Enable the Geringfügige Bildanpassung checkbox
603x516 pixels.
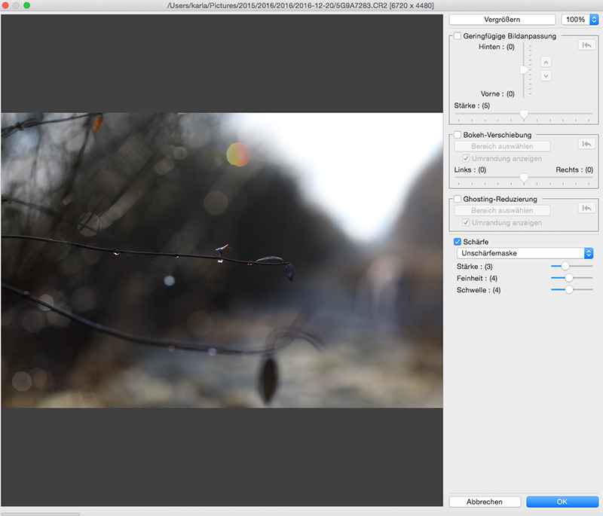pos(458,35)
